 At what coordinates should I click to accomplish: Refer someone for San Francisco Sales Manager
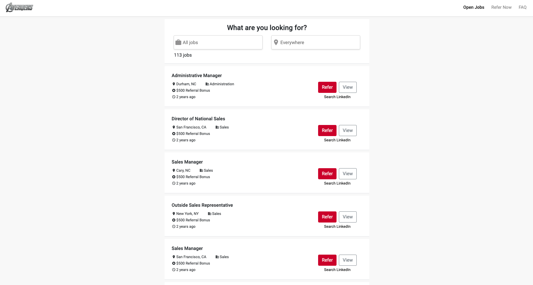click(327, 260)
